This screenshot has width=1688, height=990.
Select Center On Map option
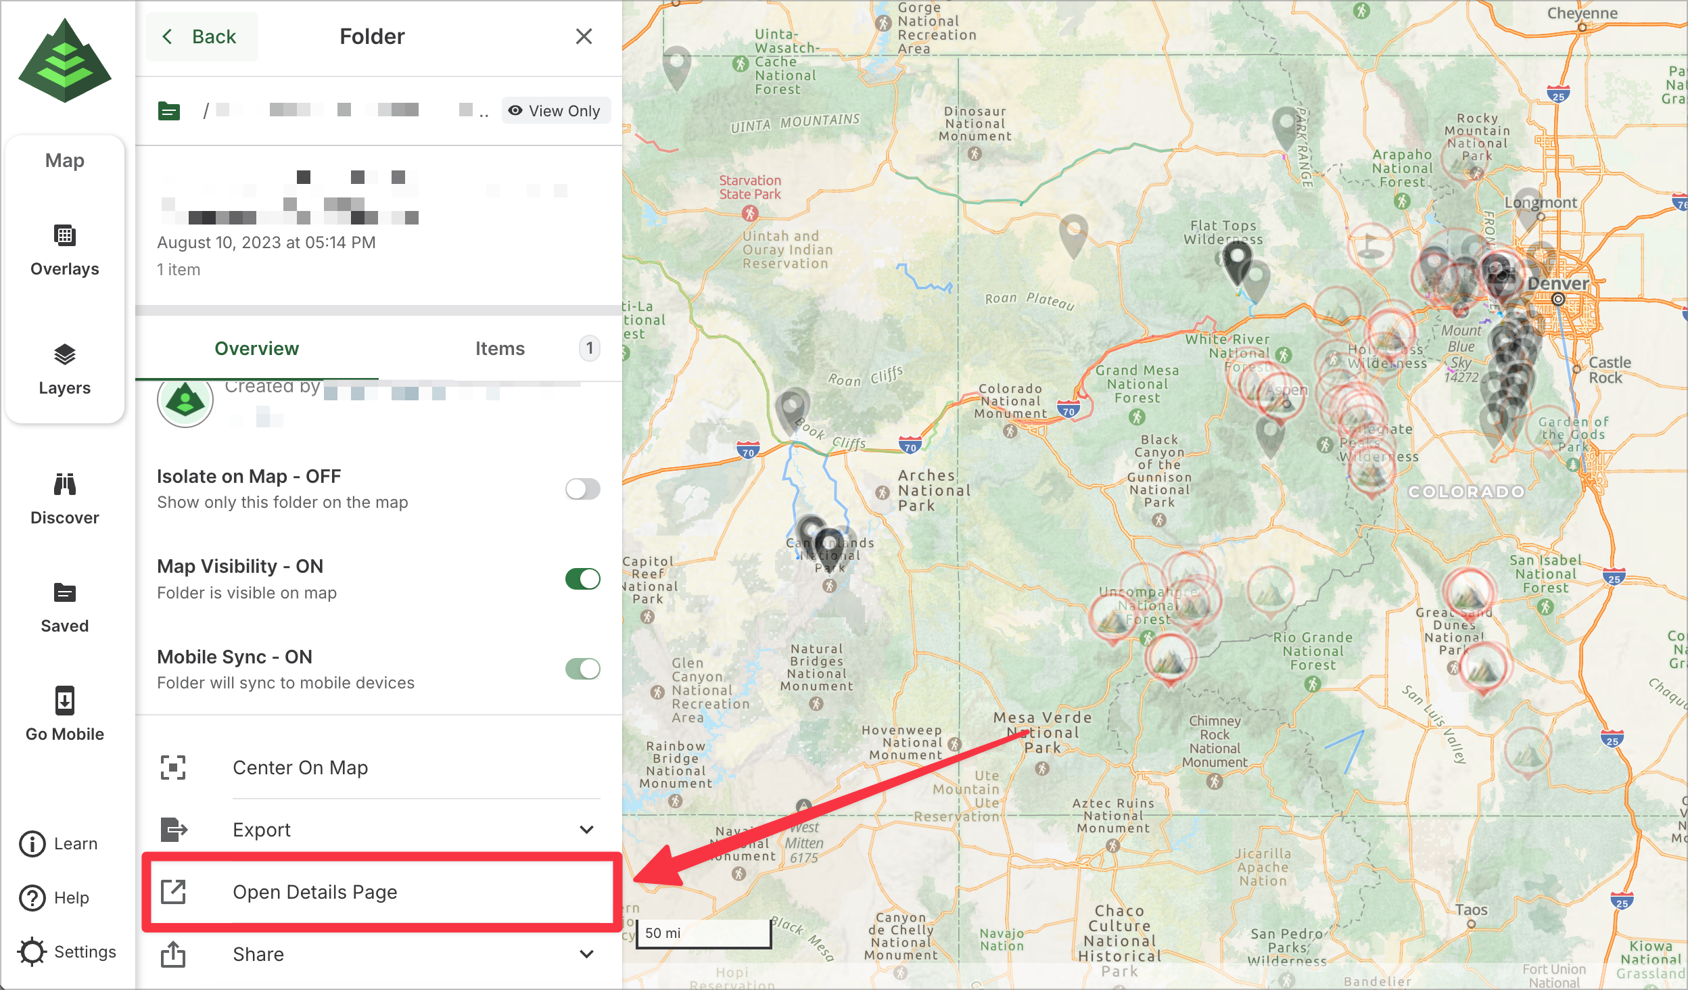pyautogui.click(x=300, y=768)
